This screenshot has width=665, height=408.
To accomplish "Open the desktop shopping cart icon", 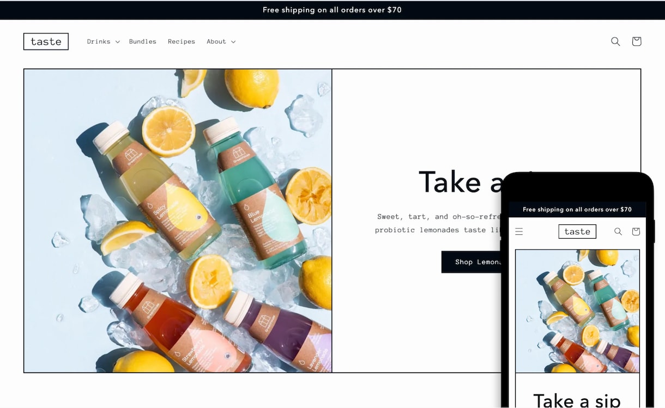I will click(636, 41).
